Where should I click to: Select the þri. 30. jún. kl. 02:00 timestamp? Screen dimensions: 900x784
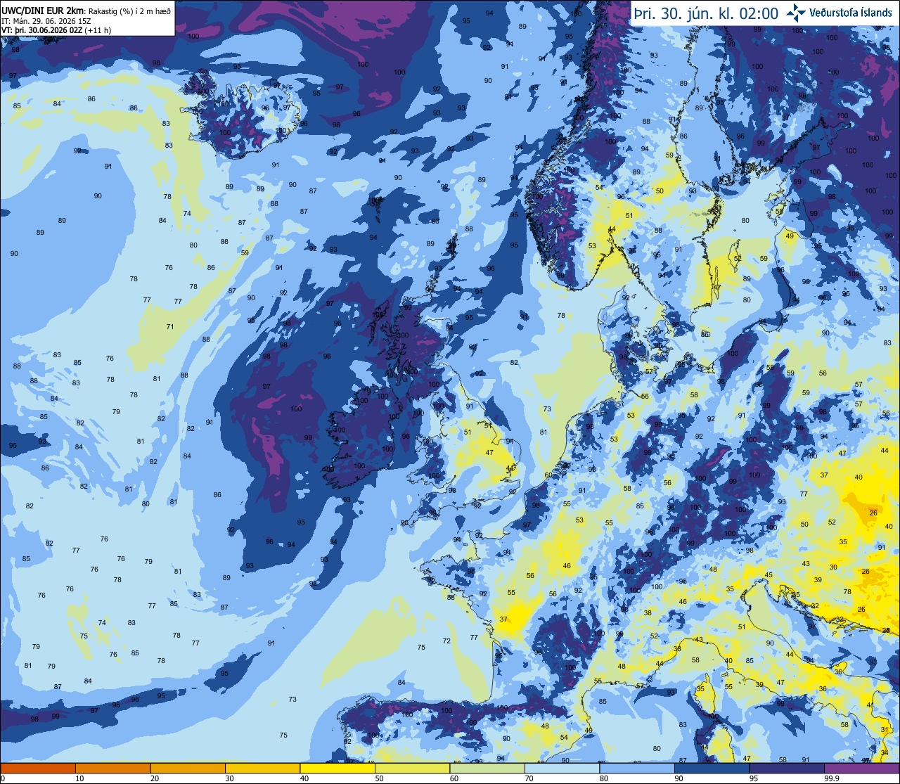[x=706, y=13]
